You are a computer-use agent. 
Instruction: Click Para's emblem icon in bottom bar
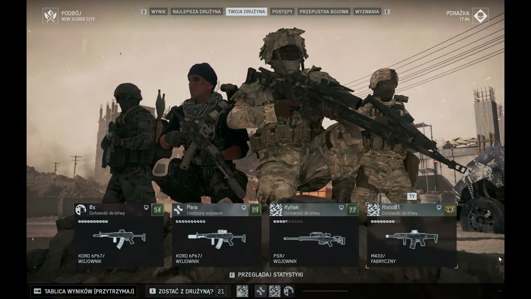(261, 291)
